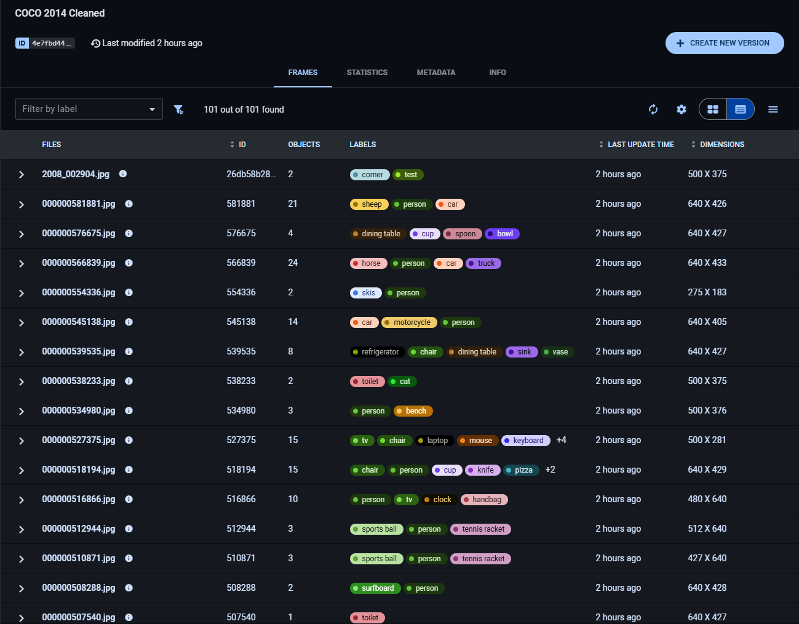Viewport: 799px width, 624px height.
Task: Toggle sorting on the ID column
Action: coord(231,145)
